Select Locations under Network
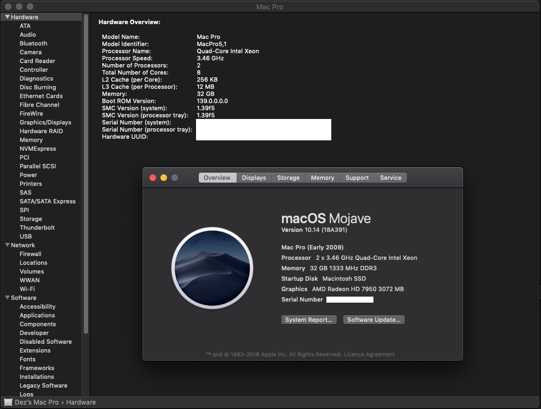 coord(33,263)
